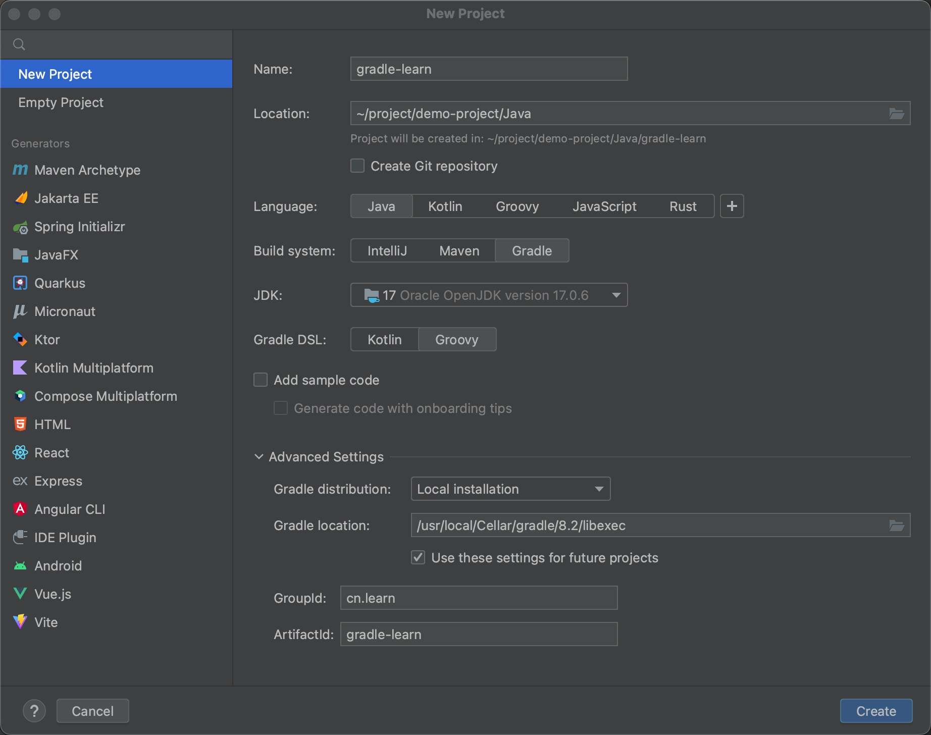Click the React atom icon
931x735 pixels.
tap(20, 453)
